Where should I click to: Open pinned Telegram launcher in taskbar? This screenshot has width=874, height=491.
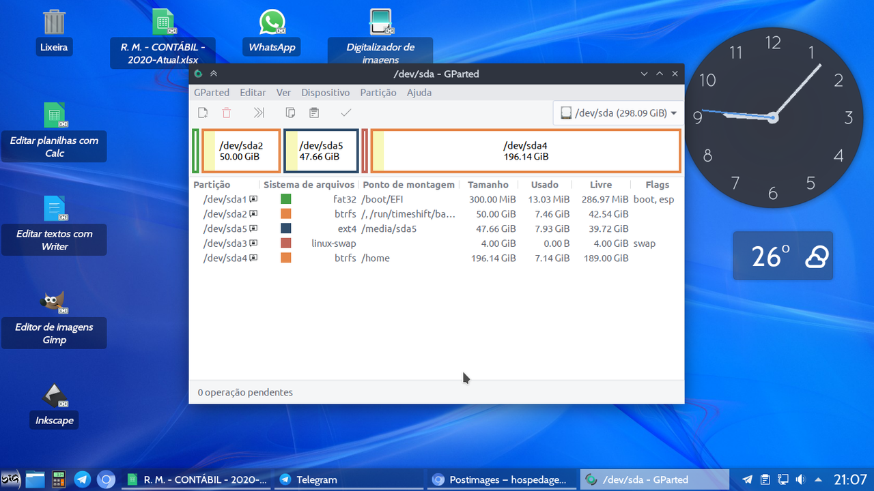(83, 479)
